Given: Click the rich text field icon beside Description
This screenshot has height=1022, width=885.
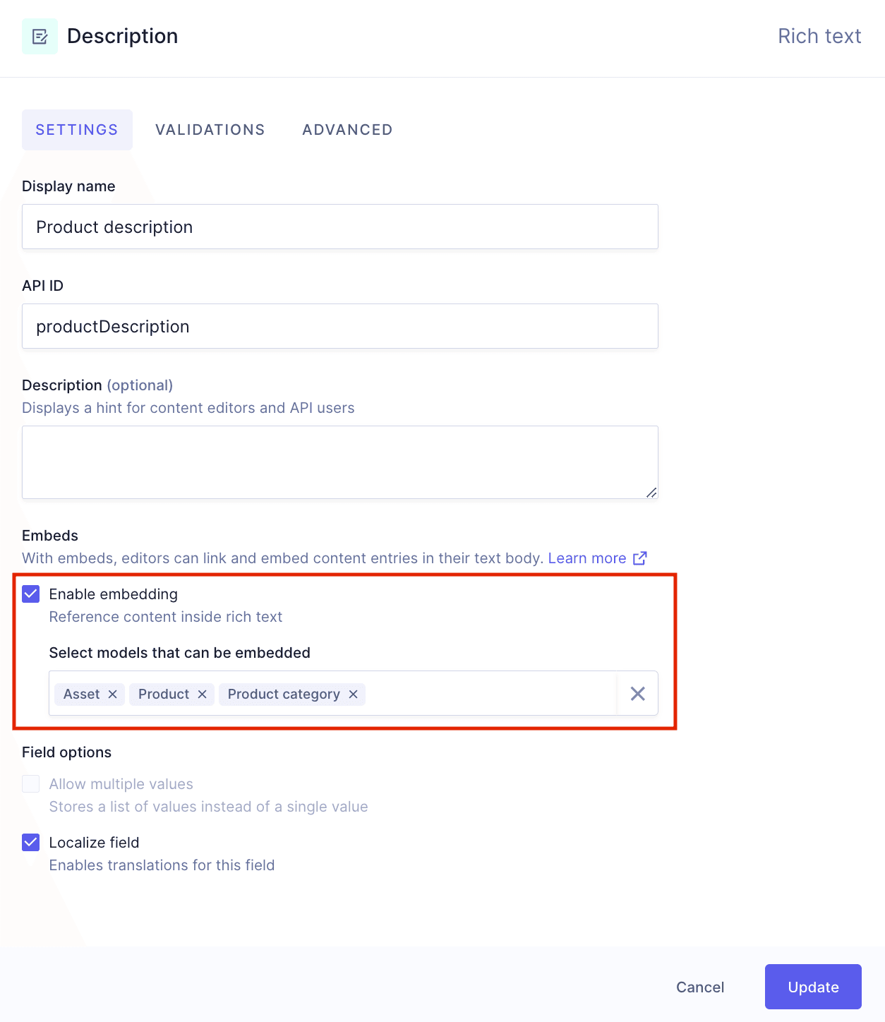Looking at the screenshot, I should (40, 35).
